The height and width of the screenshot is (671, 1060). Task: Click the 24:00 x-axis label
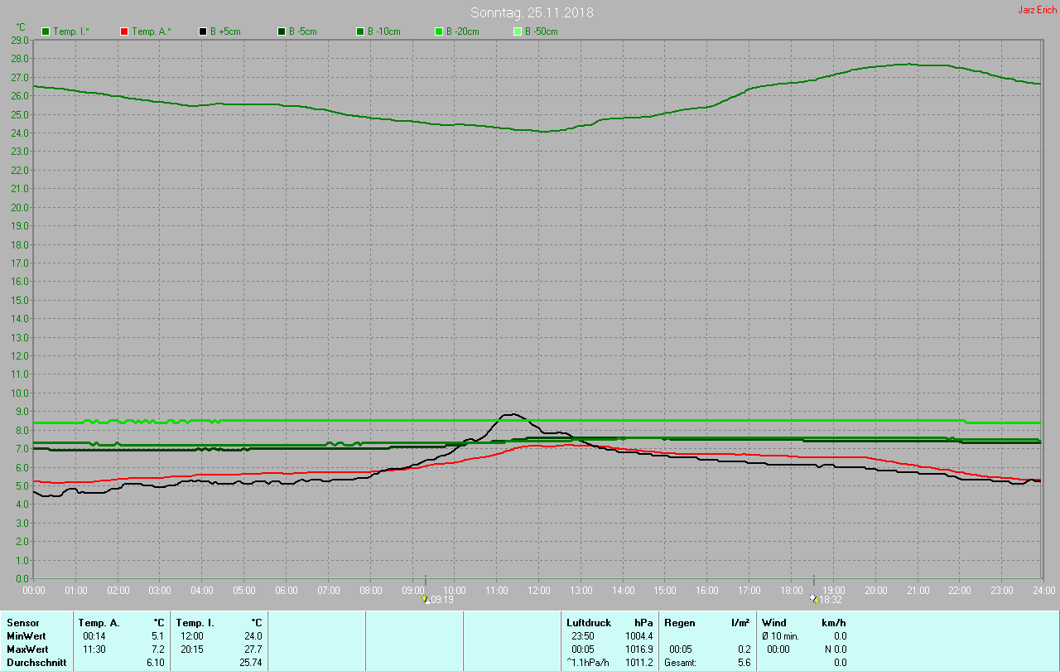tap(1043, 590)
